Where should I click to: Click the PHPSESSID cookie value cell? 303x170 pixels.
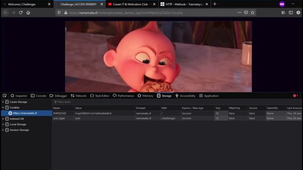coord(104,113)
